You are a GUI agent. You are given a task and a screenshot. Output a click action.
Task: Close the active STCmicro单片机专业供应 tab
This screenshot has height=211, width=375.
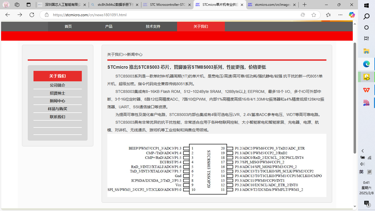(242, 5)
